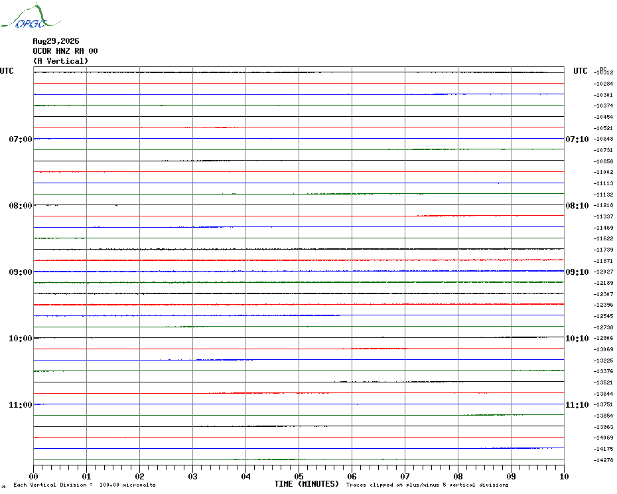
Task: Click the 08:10 time label
Action: tap(577, 206)
